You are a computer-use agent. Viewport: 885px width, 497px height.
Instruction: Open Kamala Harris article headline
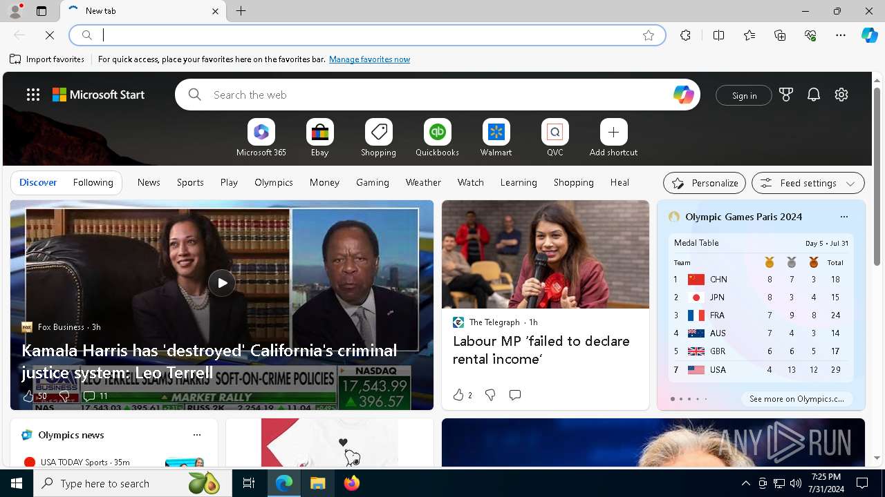[x=209, y=361]
